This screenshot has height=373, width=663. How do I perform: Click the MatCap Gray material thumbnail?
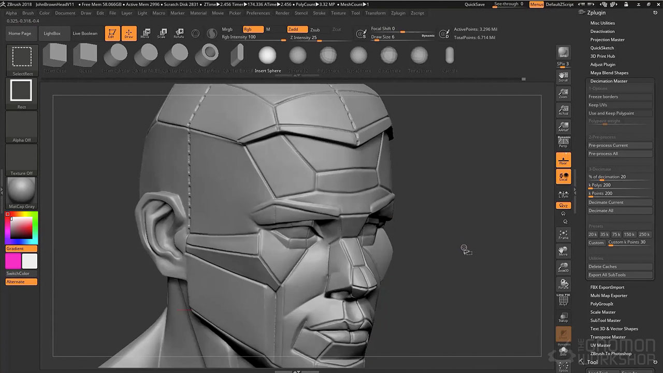[x=22, y=191]
